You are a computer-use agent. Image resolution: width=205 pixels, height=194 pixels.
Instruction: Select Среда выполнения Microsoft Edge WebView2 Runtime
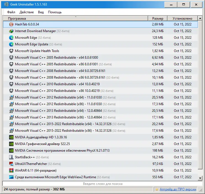tap(100, 177)
